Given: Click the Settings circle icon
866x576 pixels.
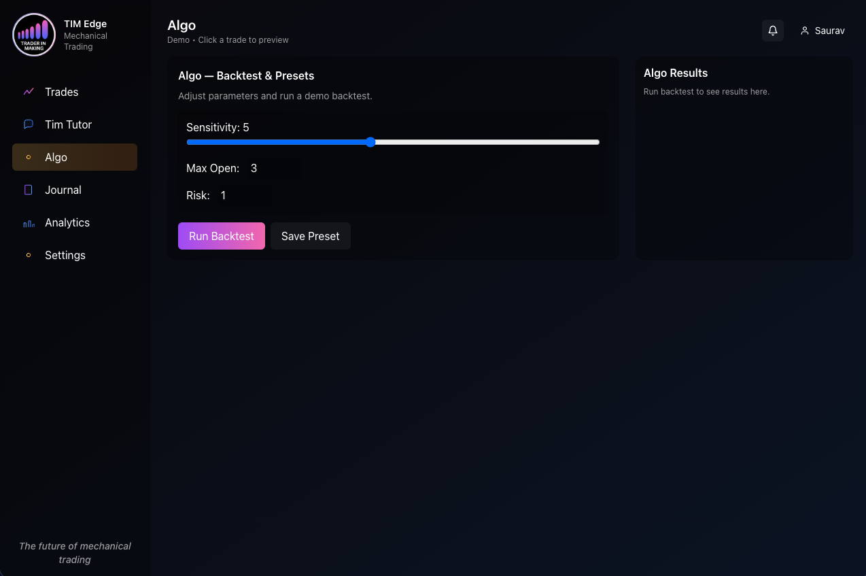Looking at the screenshot, I should click(x=29, y=255).
